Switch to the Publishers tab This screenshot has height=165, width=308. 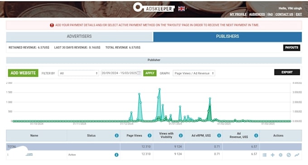227,37
